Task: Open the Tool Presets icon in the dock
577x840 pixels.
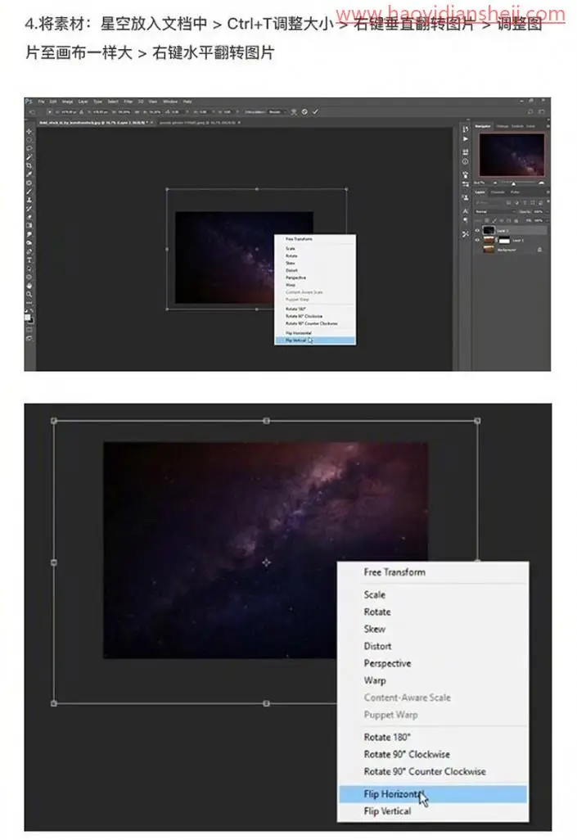Action: point(466,233)
